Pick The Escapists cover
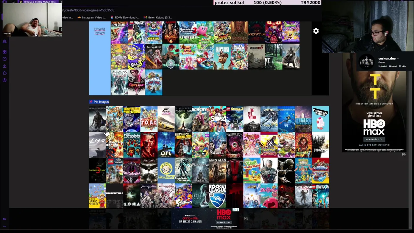Screen dimensions: 414x233 (132, 145)
